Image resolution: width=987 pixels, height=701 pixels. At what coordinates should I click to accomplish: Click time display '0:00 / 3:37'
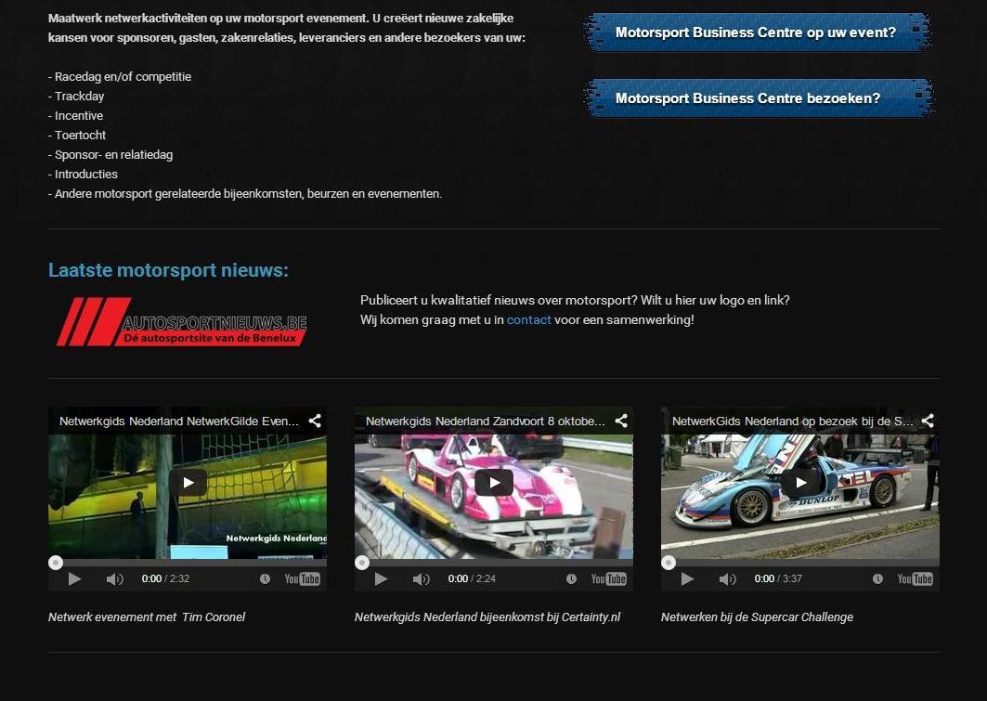click(779, 579)
